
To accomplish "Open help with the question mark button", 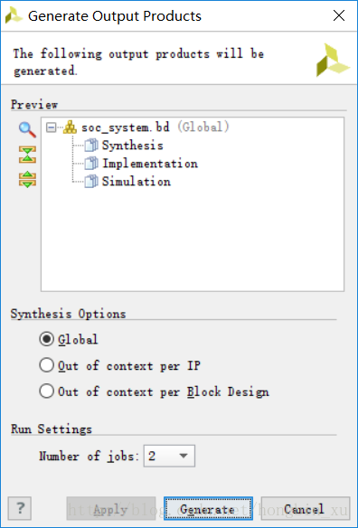I will [x=20, y=508].
